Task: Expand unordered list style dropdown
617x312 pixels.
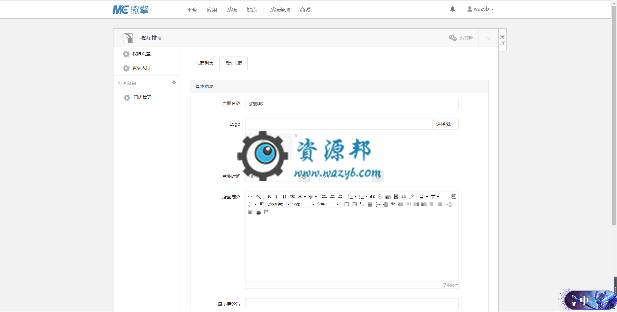Action: [366, 197]
